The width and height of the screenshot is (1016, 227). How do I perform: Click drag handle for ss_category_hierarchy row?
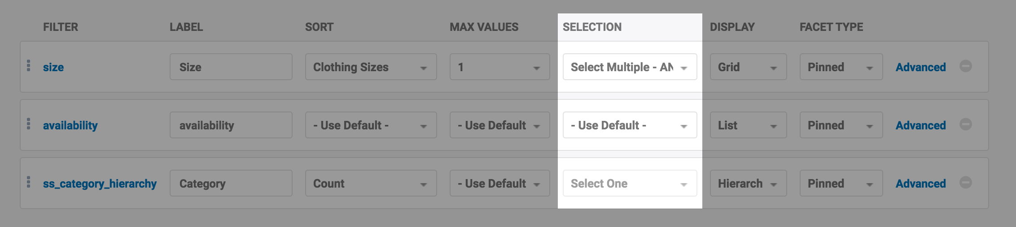click(x=29, y=182)
